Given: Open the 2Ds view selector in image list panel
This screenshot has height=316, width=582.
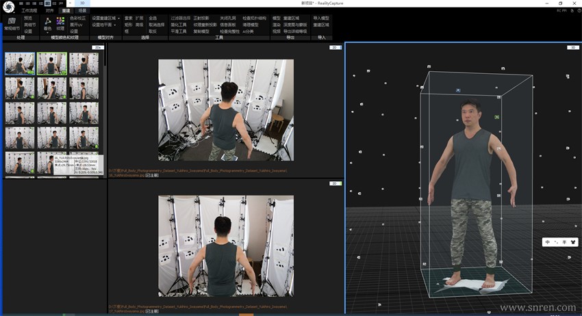Looking at the screenshot, I should click(98, 47).
